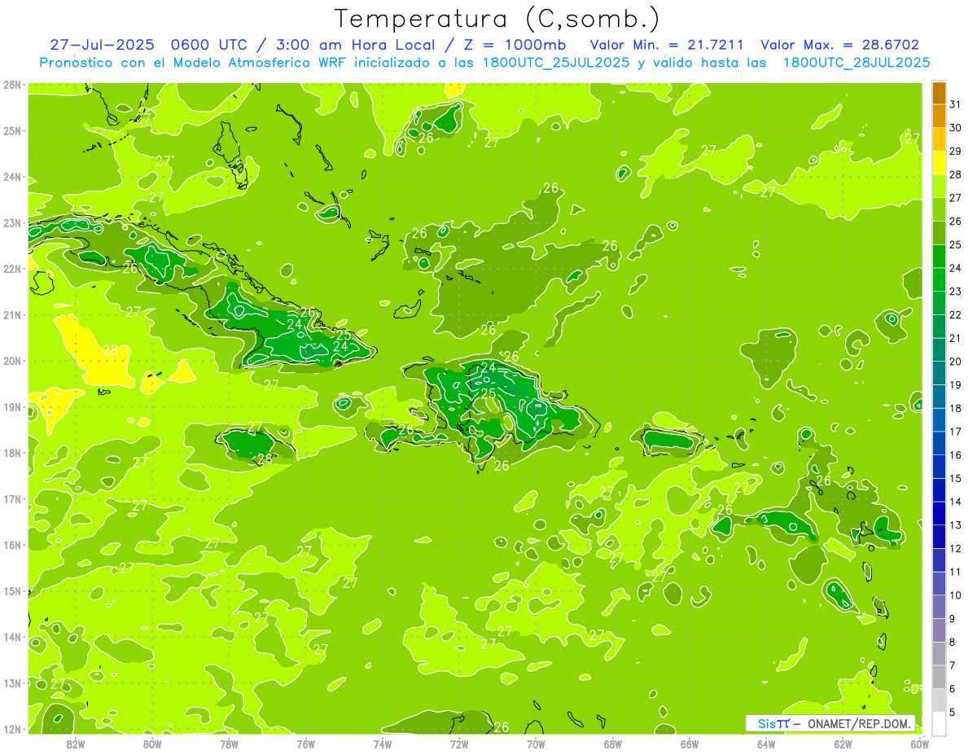The width and height of the screenshot is (977, 755).
Task: Click the '68W' longitude axis label
Action: click(x=613, y=744)
